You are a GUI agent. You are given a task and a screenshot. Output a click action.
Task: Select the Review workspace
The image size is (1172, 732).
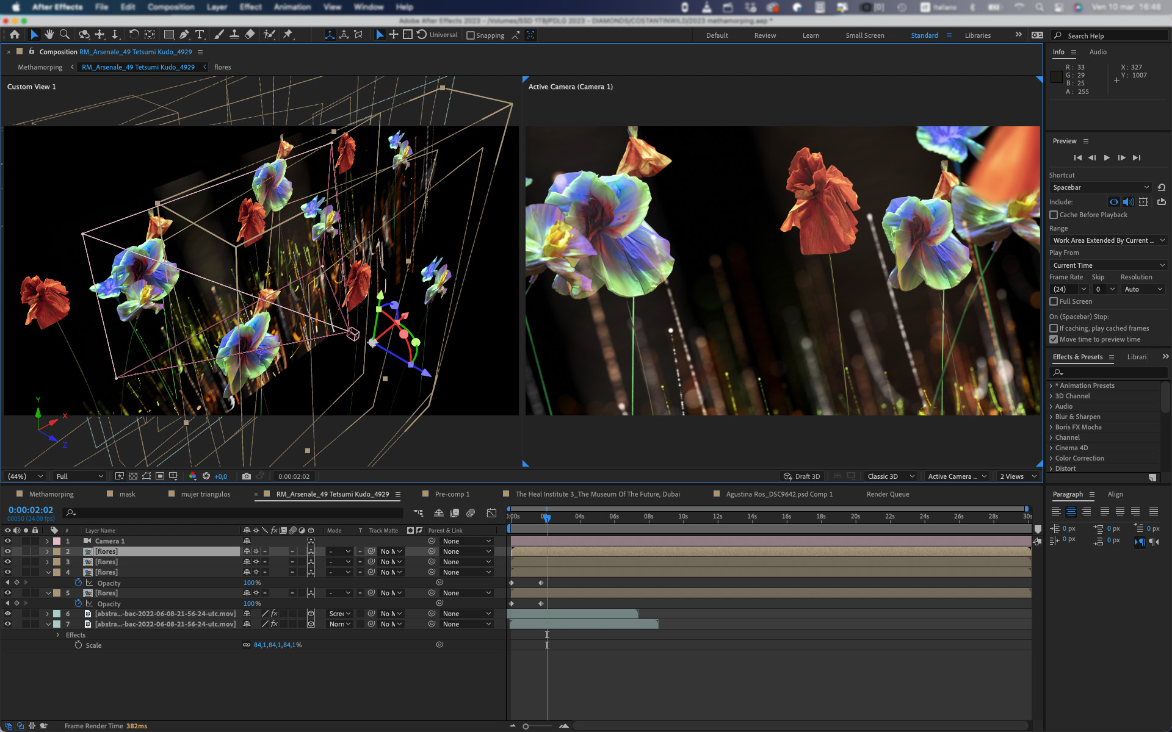(765, 35)
